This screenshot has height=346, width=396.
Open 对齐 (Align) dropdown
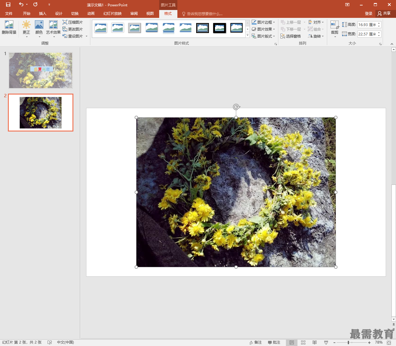[316, 22]
